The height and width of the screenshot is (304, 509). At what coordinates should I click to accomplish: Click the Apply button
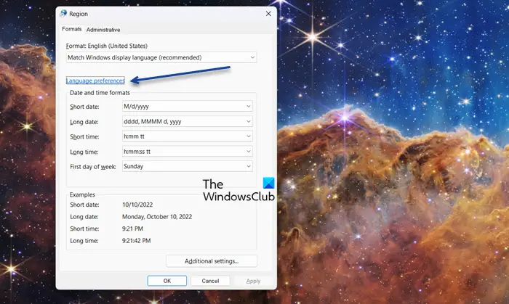tap(253, 281)
